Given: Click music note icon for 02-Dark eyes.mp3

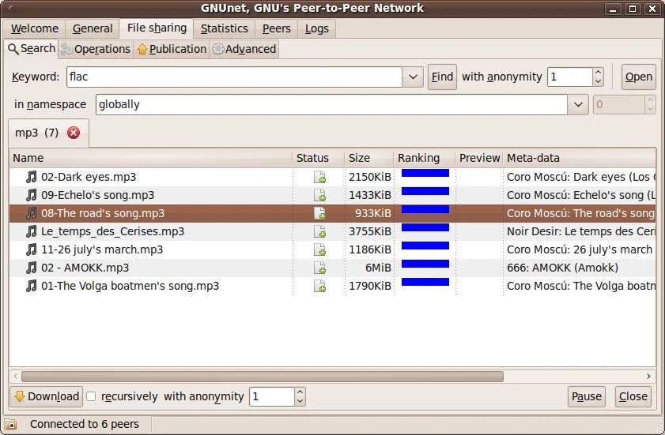Looking at the screenshot, I should coord(31,177).
